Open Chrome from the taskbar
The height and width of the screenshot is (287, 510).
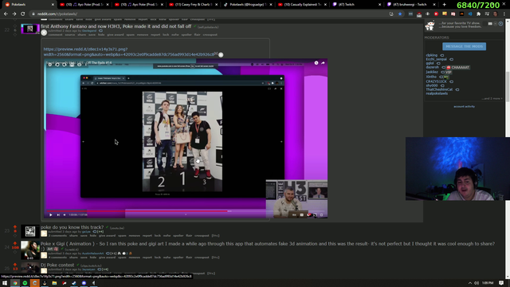pyautogui.click(x=15, y=283)
